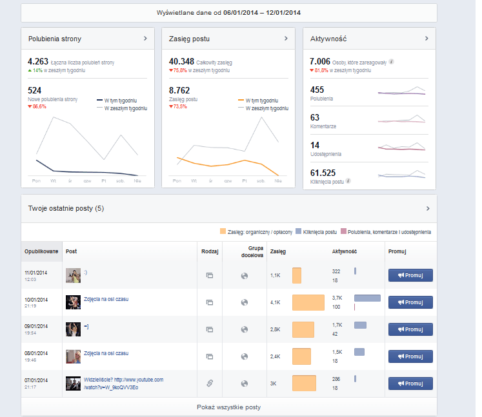Promote the 07/01/2014 YouTube link post
This screenshot has height=417, width=482.
tap(410, 383)
